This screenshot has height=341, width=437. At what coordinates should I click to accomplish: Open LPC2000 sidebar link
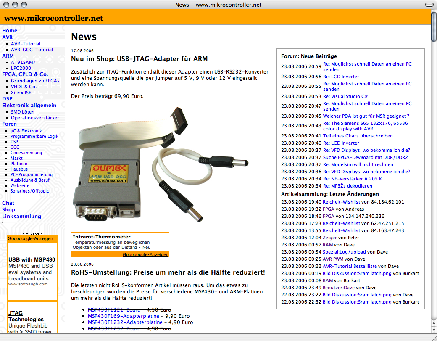click(x=21, y=68)
